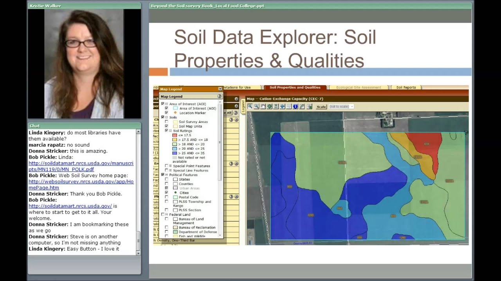
Task: Select the Zoom Out map tool
Action: (256, 107)
